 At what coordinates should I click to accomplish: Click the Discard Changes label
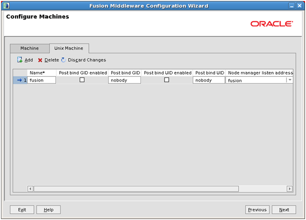[87, 60]
